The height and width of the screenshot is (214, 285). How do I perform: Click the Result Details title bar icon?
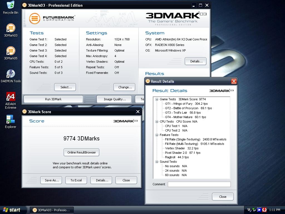(148, 81)
